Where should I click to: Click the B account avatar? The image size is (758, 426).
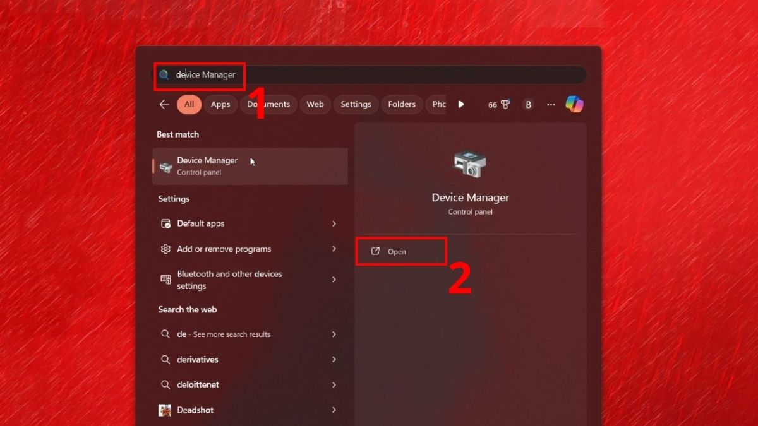pos(528,105)
